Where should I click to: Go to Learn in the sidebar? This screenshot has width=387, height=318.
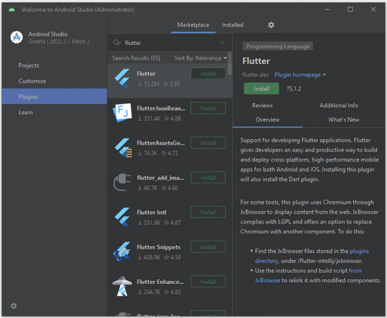[54, 113]
